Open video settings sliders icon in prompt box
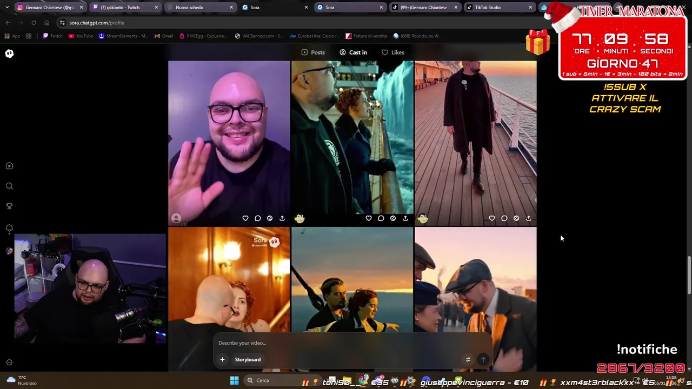Viewport: 692px width, 389px height. point(468,359)
